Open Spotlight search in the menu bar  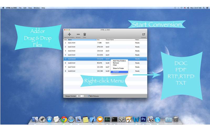coord(204,8)
